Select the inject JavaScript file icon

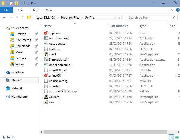46,54
